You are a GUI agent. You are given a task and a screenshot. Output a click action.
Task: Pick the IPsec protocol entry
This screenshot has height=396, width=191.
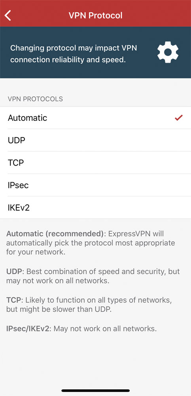tap(95, 185)
